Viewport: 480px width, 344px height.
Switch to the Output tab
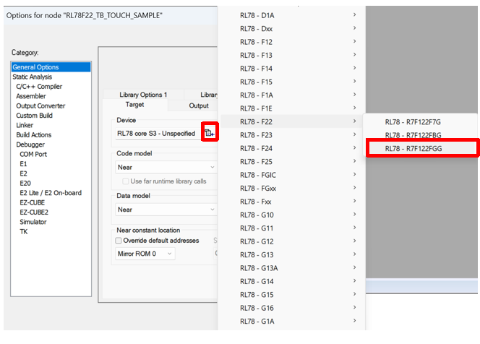click(x=199, y=106)
